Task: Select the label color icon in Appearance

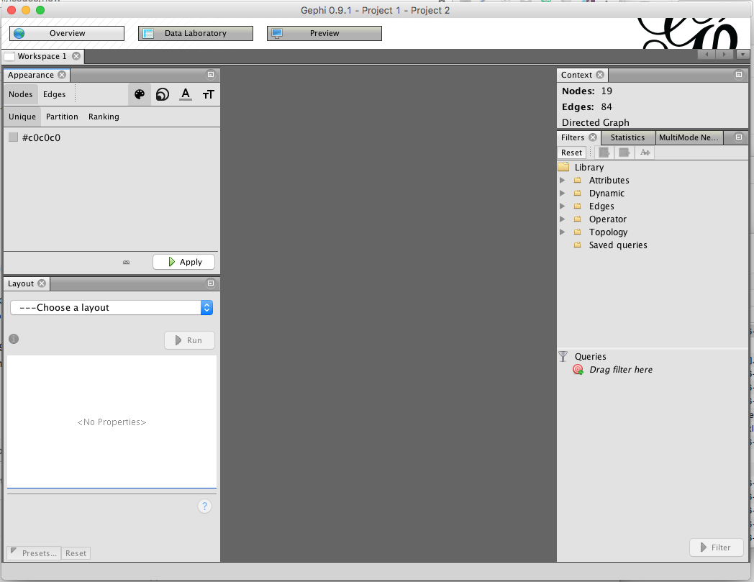Action: coord(186,94)
